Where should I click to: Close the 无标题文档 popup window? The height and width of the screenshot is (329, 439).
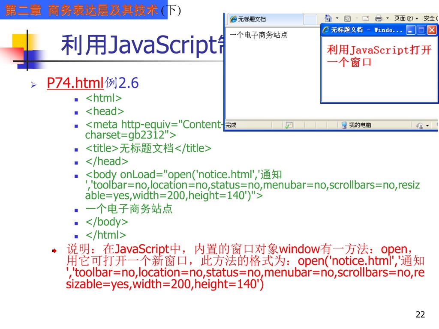pyautogui.click(x=432, y=30)
